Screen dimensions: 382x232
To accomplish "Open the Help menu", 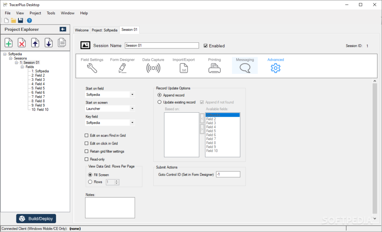I will coord(84,13).
